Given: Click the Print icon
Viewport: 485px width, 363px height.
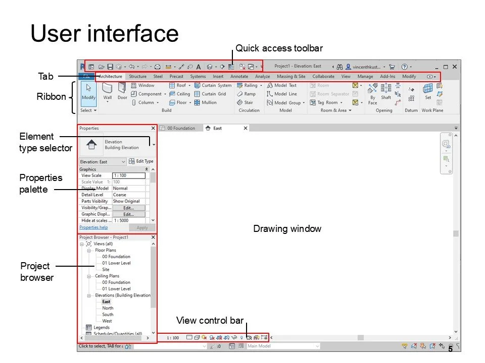Looking at the screenshot, I should [158, 67].
